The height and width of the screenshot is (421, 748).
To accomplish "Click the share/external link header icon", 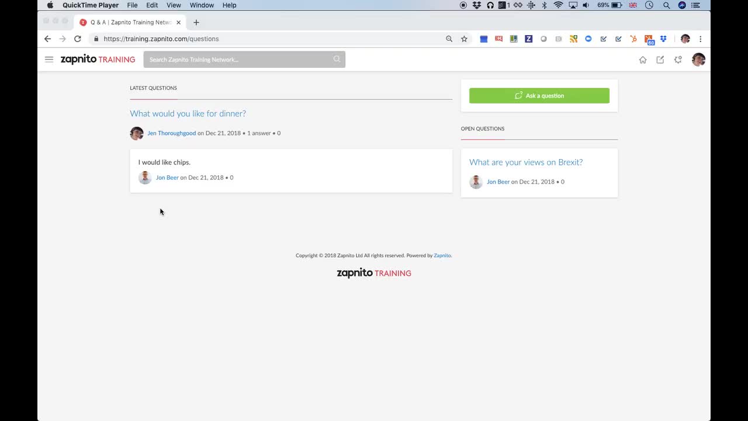I will tap(660, 60).
